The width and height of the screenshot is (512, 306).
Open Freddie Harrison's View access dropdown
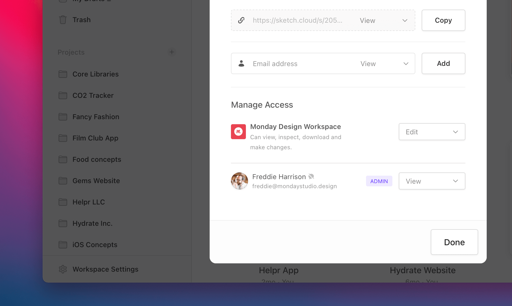click(432, 181)
